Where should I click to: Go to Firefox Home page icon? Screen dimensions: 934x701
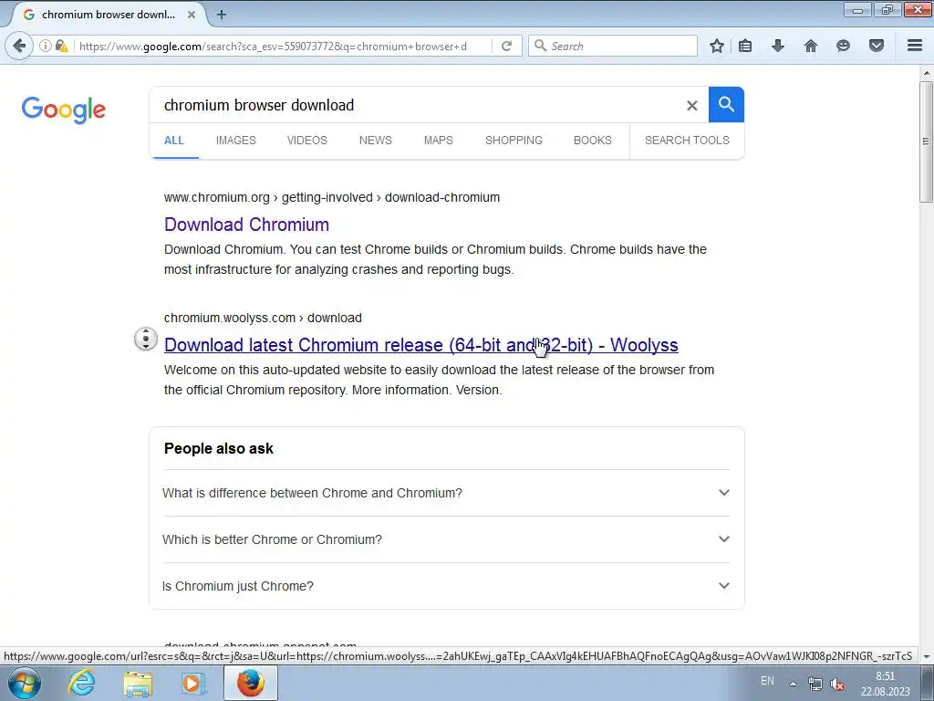coord(810,46)
